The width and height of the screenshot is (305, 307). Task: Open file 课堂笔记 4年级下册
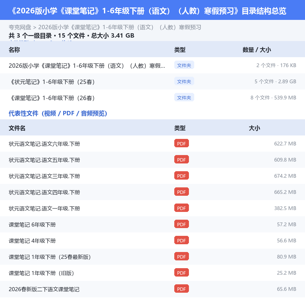[32, 241]
